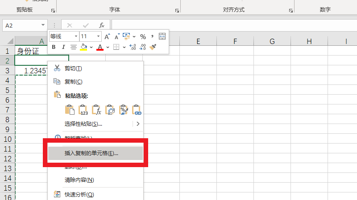Click Paste Formatting clipboard icon with brush
357x200 pixels.
(124, 110)
